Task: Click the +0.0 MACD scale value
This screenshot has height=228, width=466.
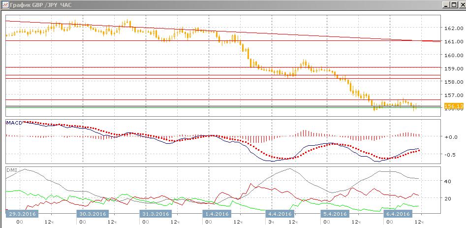Action: 451,137
